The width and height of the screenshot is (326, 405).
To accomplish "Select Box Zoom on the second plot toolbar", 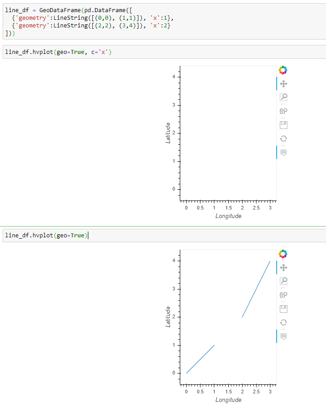I will (283, 281).
